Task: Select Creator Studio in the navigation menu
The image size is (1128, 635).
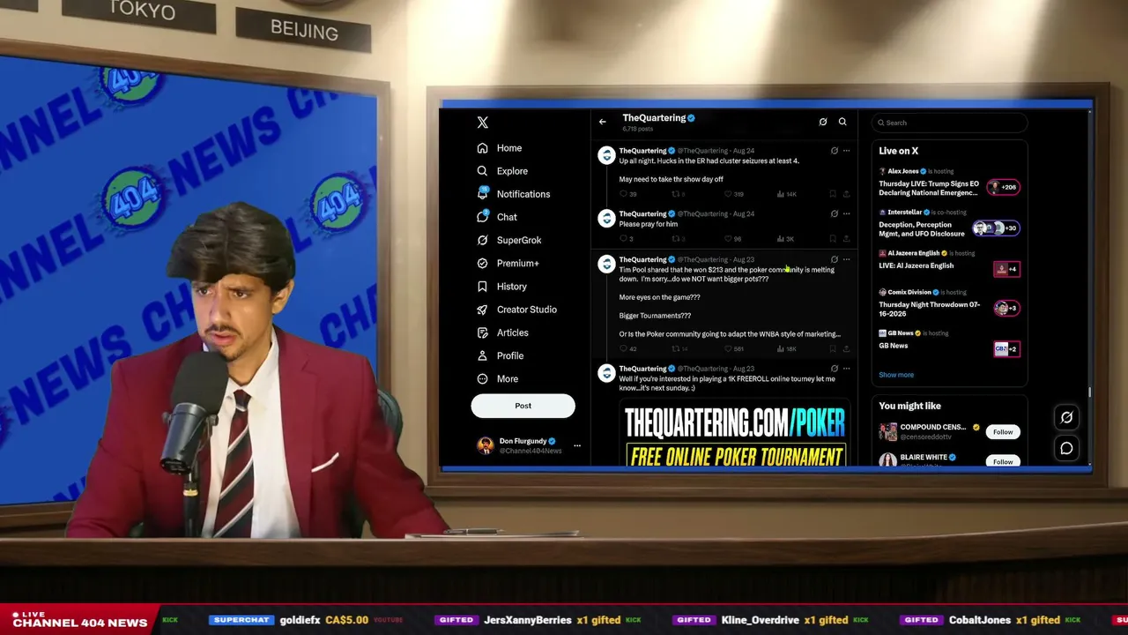Action: point(527,310)
